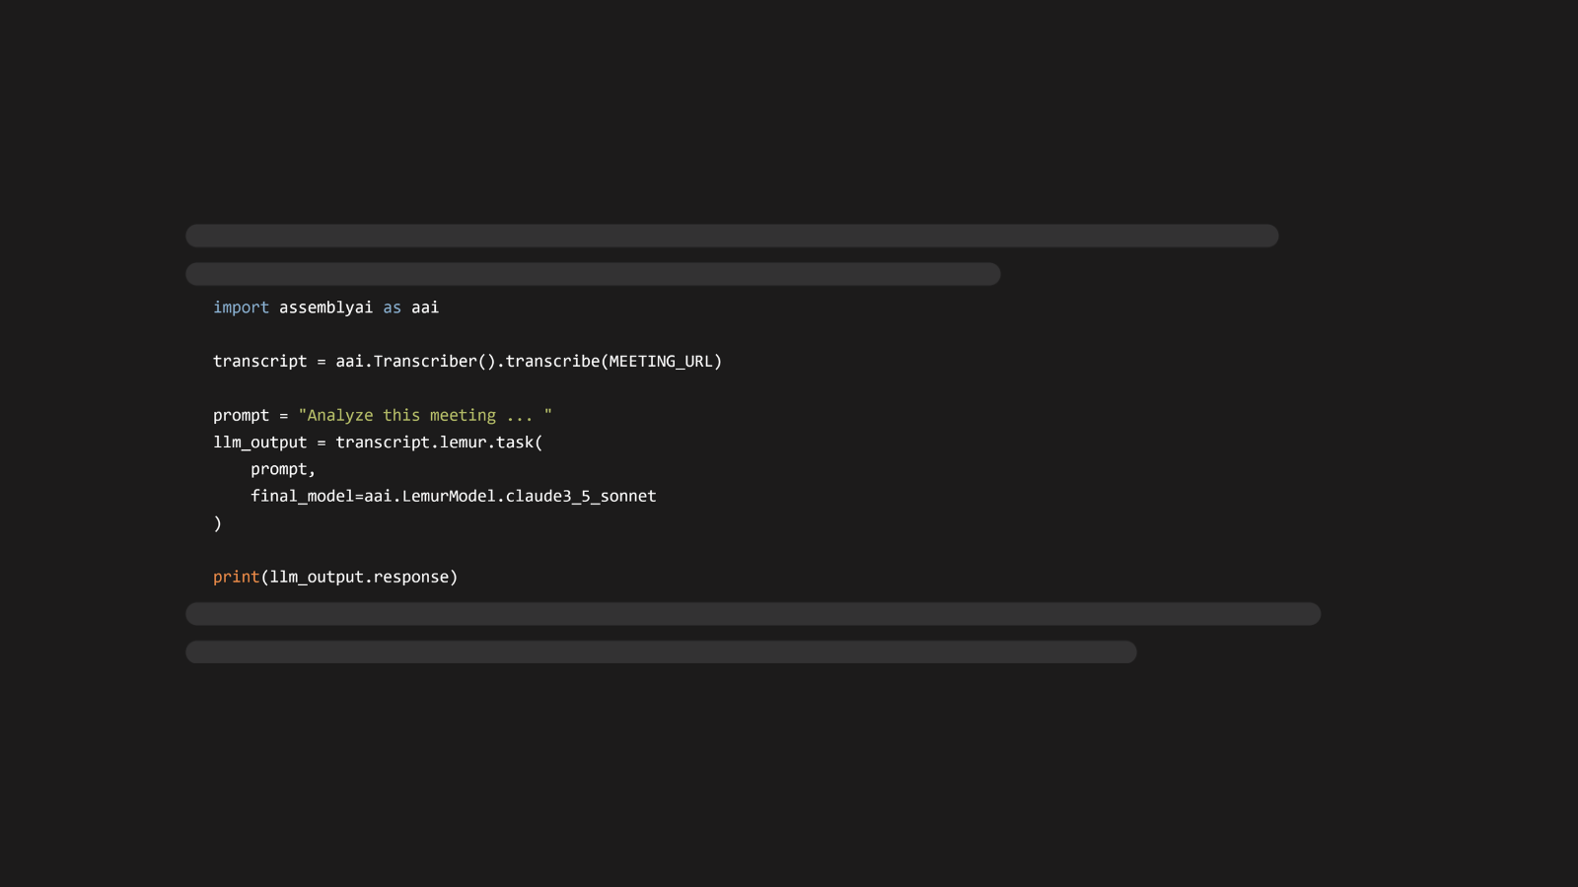Click the 'prompt,' argument line
The width and height of the screenshot is (1578, 887).
[x=283, y=469]
